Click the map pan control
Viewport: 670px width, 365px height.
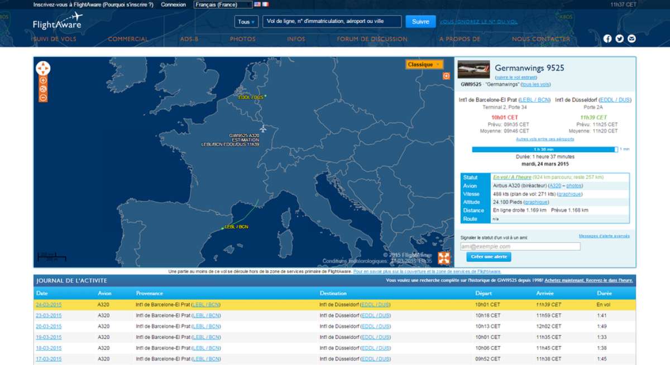pos(43,69)
